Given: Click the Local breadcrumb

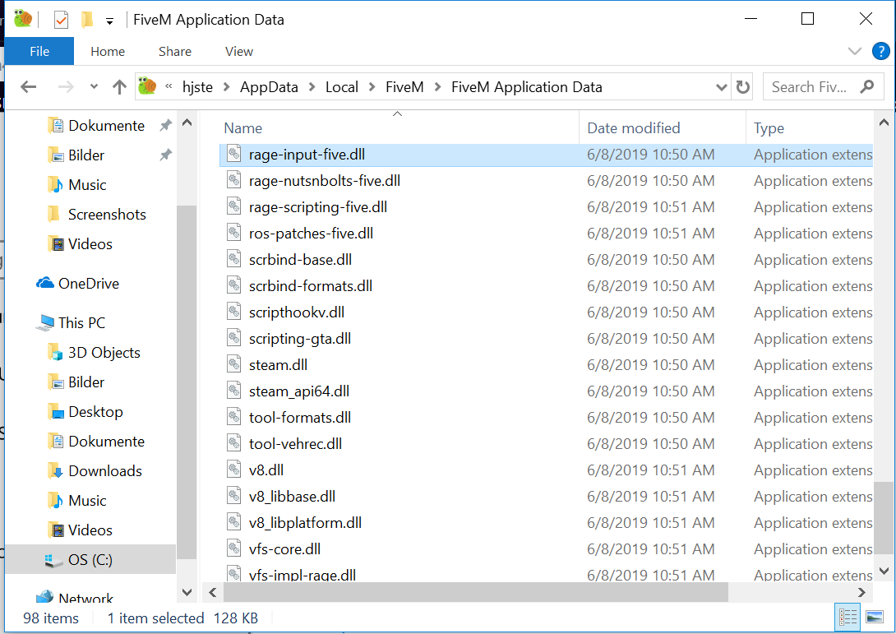Looking at the screenshot, I should (x=342, y=87).
